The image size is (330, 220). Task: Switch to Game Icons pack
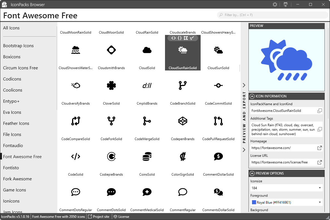[x=14, y=190]
